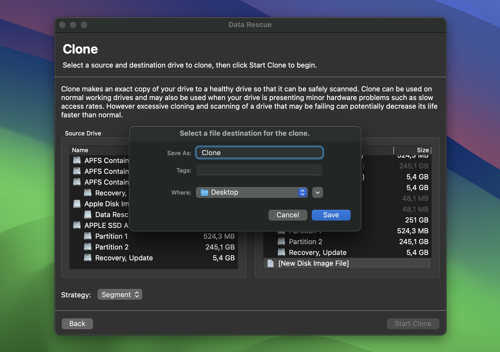Expand the save dialog with chevron button
The width and height of the screenshot is (500, 352).
click(x=317, y=192)
